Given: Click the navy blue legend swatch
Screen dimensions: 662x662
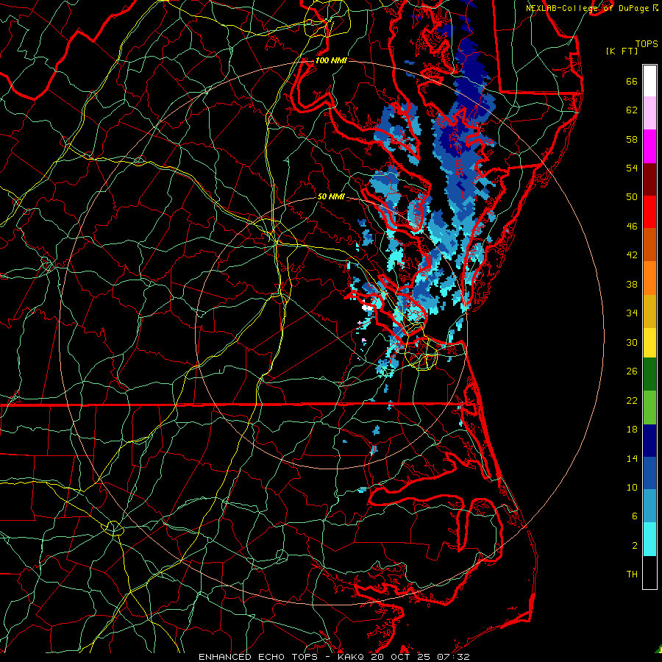Looking at the screenshot, I should 649,441.
